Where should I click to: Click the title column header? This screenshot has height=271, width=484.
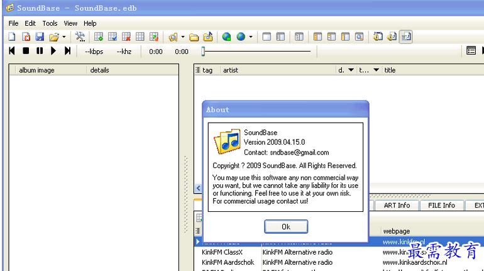pos(433,70)
